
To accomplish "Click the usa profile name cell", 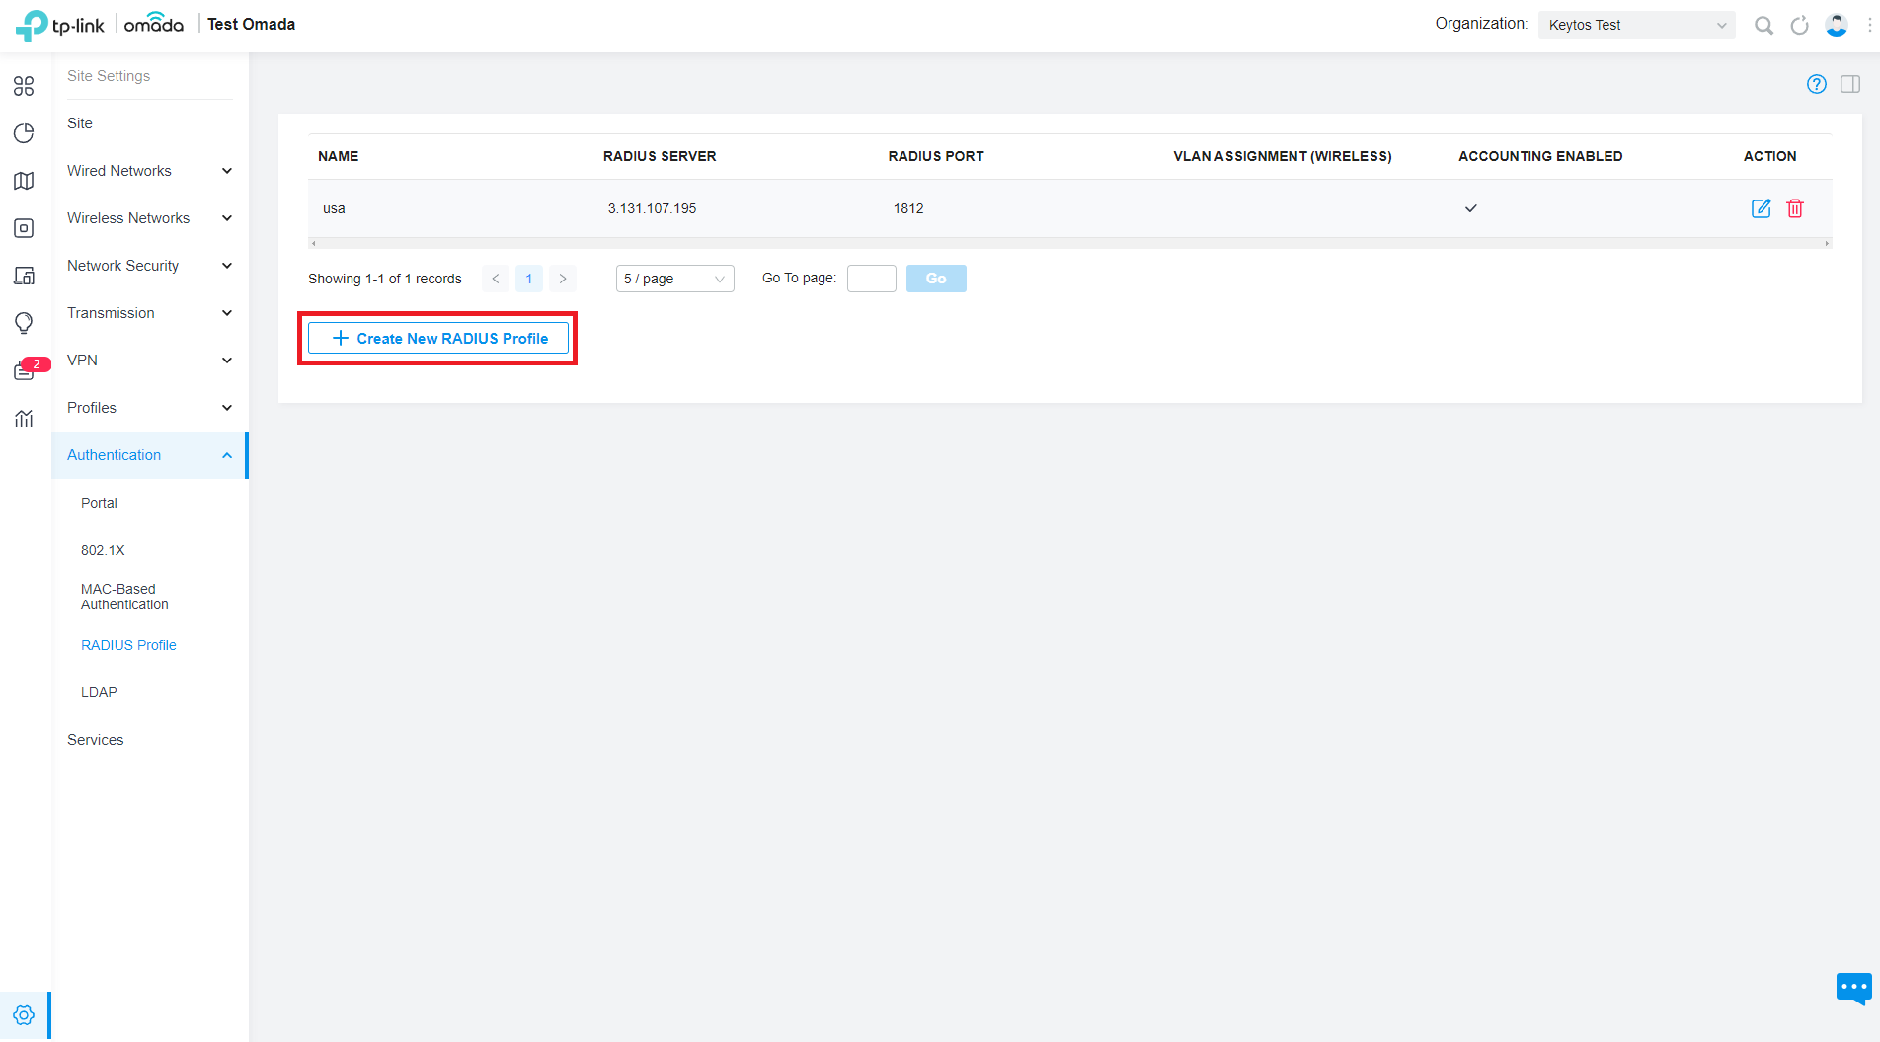I will (x=334, y=208).
